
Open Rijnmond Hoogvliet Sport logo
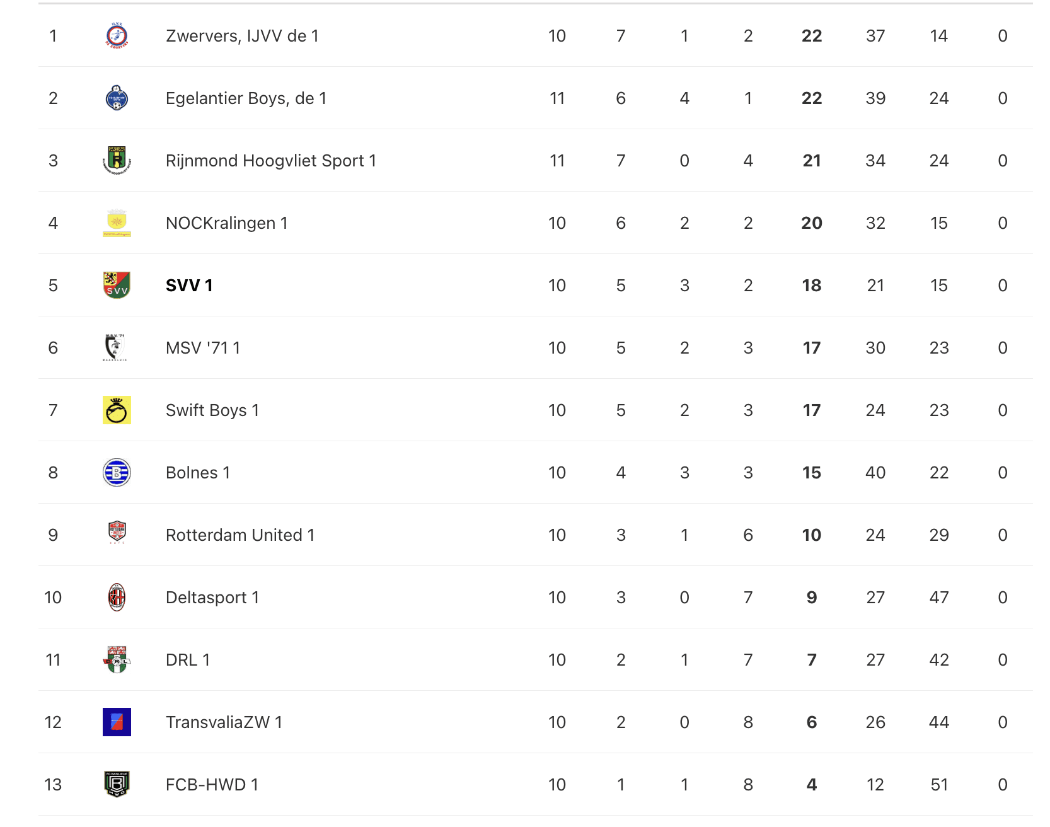tap(117, 161)
